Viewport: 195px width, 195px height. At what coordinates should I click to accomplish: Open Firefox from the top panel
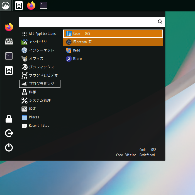[31, 6]
